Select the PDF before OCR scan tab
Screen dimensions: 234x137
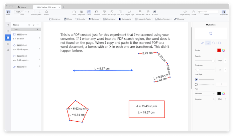(46, 7)
